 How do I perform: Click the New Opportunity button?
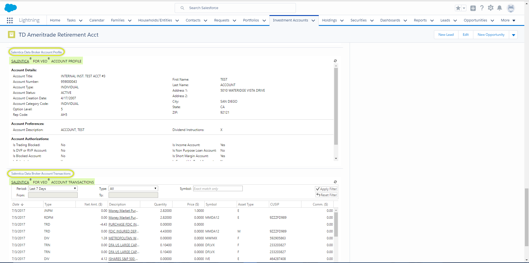[491, 35]
